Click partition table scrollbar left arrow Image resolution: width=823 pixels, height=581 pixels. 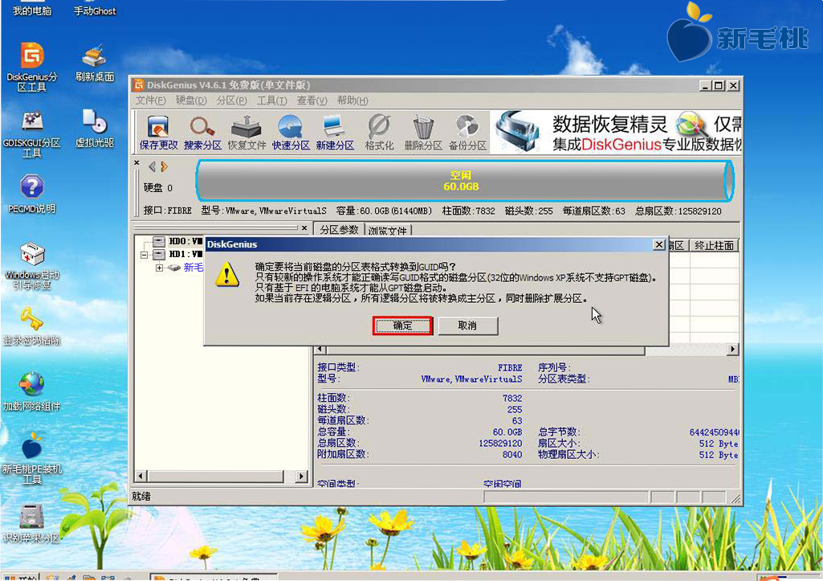click(320, 350)
